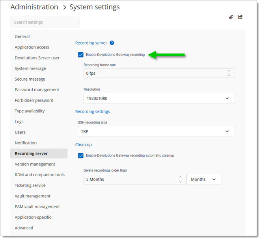261x240 pixels.
Task: Open RDM and companion tools settings
Action: [x=39, y=175]
